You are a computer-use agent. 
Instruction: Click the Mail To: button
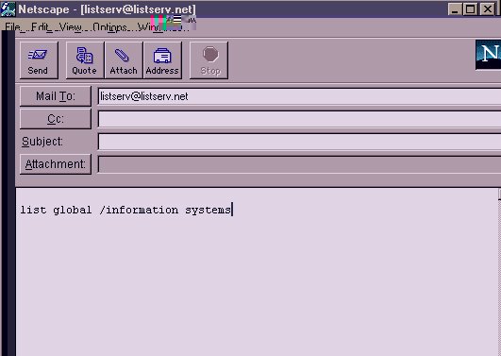click(x=56, y=96)
